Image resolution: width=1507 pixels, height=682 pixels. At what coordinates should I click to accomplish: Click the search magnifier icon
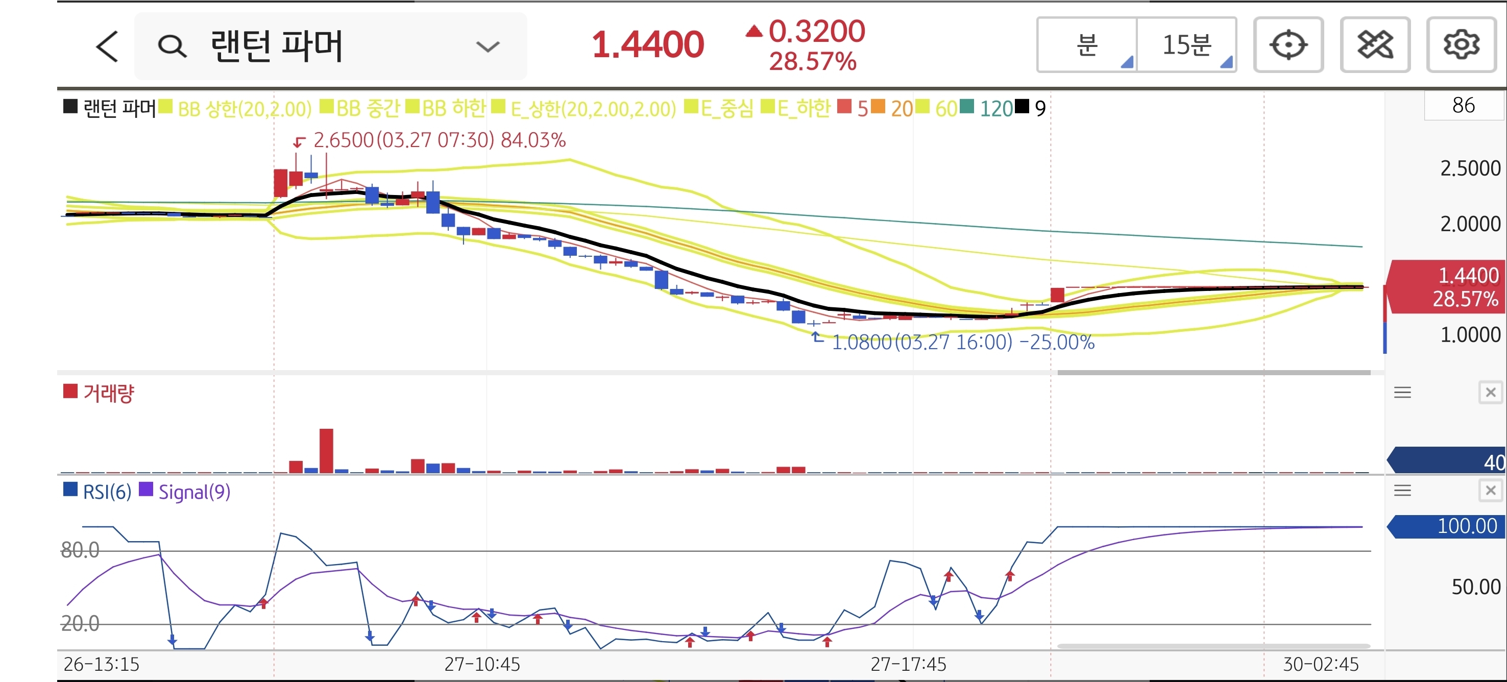pyautogui.click(x=172, y=46)
